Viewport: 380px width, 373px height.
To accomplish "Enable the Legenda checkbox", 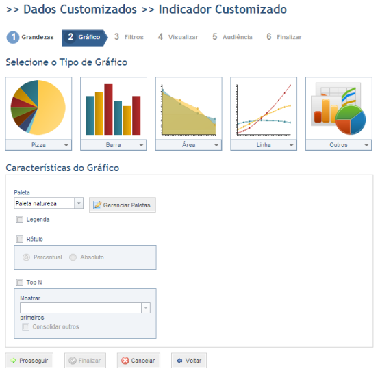I will pyautogui.click(x=20, y=220).
